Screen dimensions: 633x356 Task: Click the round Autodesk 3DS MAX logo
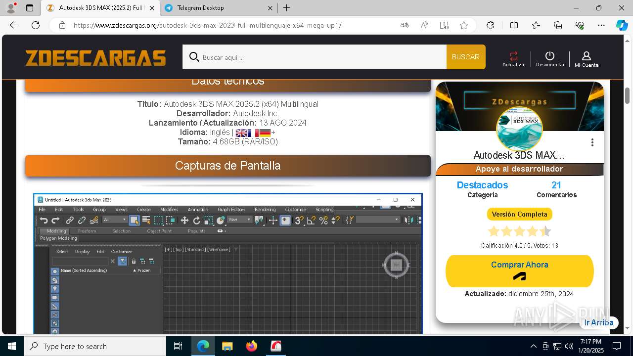click(x=519, y=129)
